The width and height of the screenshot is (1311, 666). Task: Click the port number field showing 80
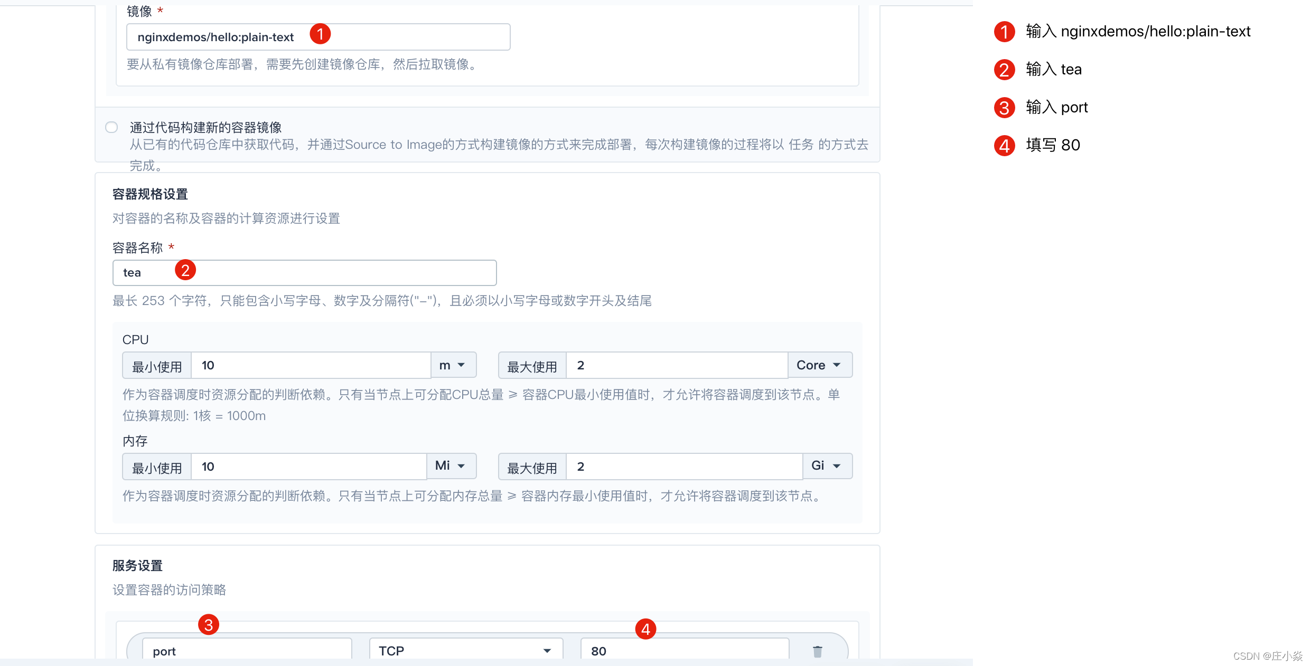[685, 651]
